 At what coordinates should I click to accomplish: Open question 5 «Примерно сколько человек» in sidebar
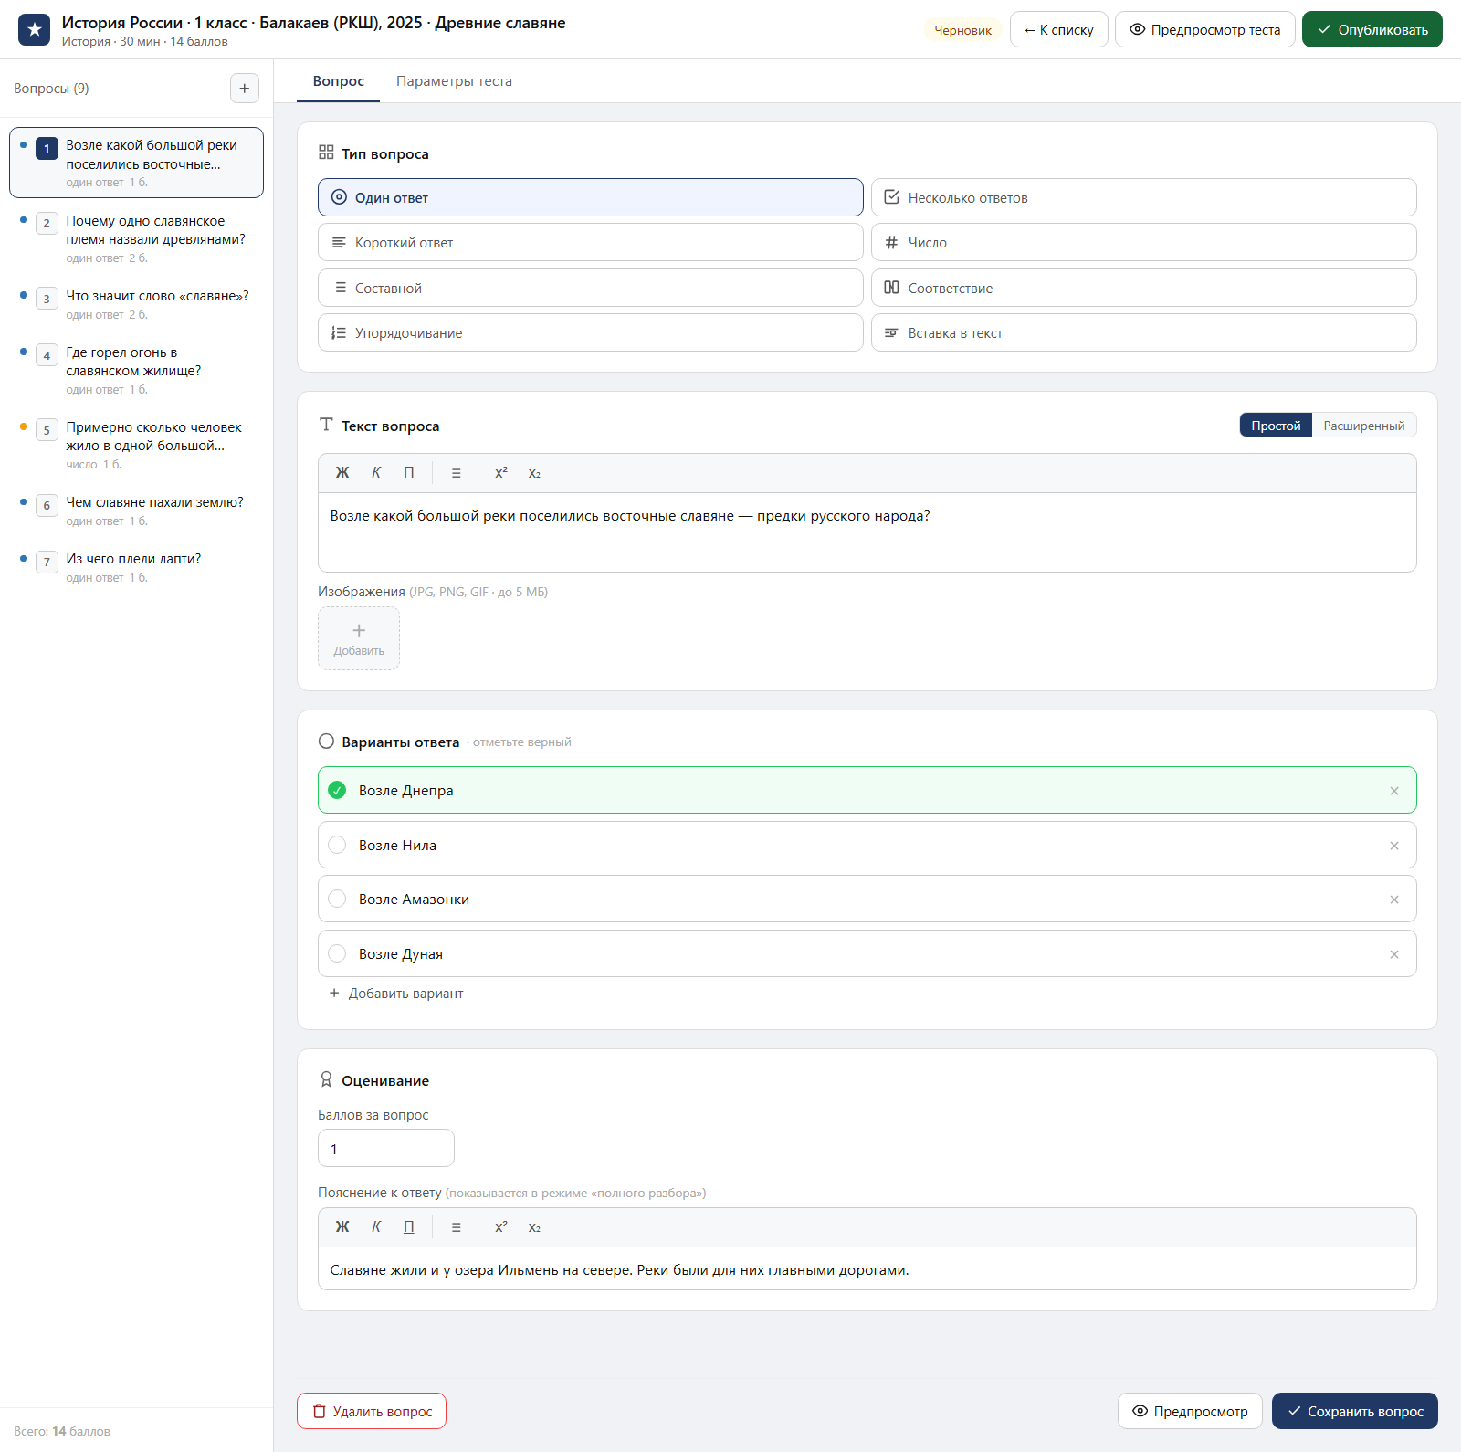point(137,445)
